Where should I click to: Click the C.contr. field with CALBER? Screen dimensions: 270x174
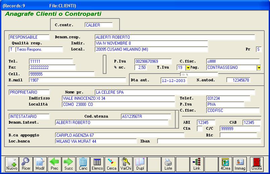[99, 25]
